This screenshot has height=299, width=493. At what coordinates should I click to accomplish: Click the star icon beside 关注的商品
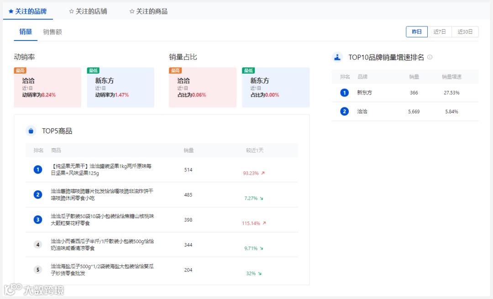coord(132,11)
